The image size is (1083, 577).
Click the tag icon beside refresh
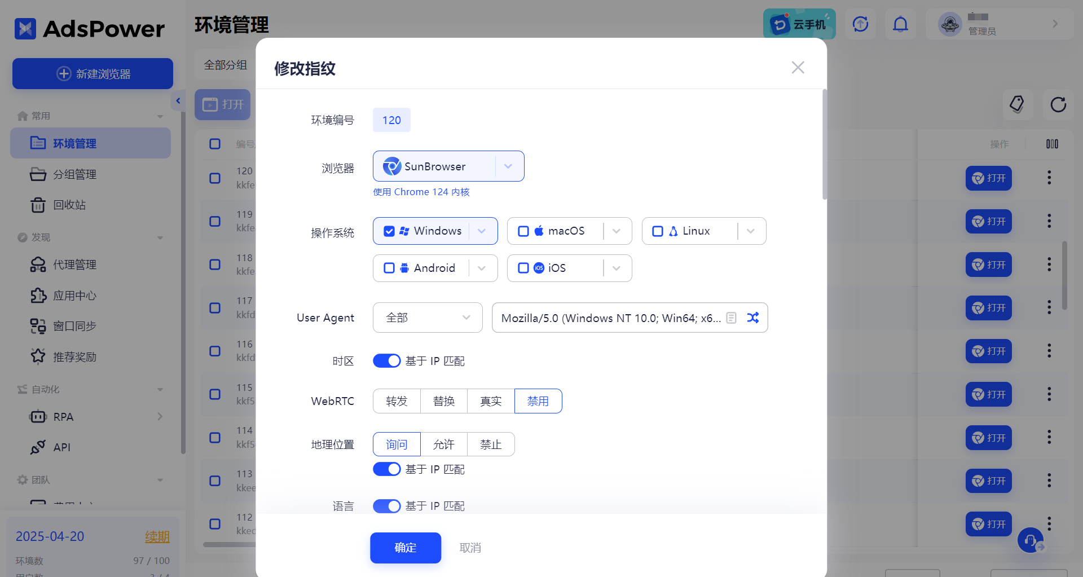1017,104
